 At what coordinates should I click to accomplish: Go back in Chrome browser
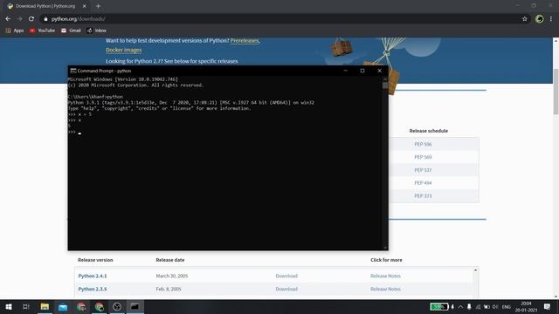8,19
